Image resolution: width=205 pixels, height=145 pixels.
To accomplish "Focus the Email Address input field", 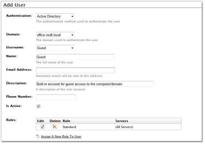I will point(75,70).
